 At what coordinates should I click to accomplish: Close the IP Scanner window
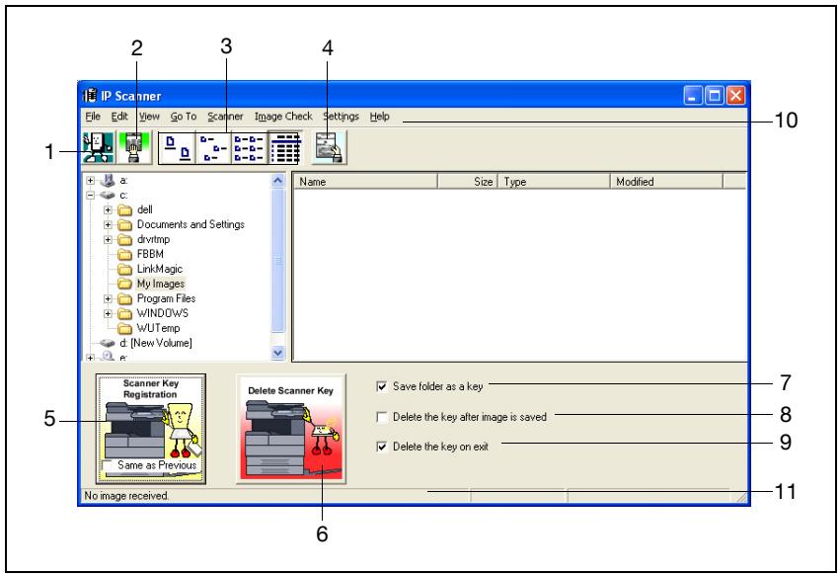[735, 96]
